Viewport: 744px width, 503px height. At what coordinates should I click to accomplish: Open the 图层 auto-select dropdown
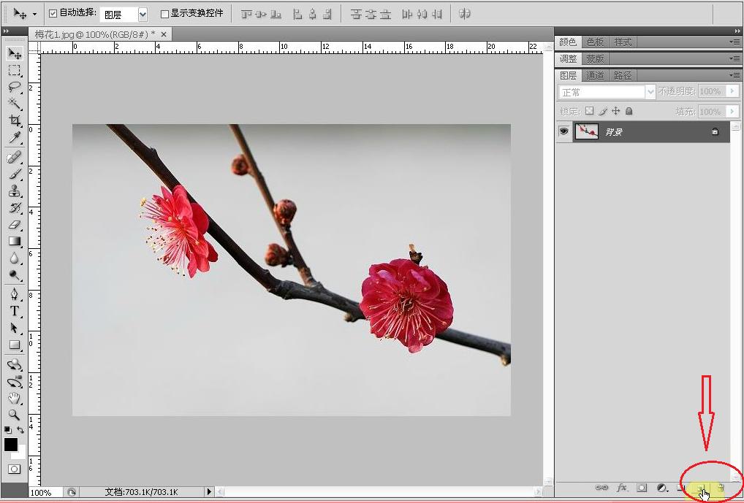[x=143, y=14]
